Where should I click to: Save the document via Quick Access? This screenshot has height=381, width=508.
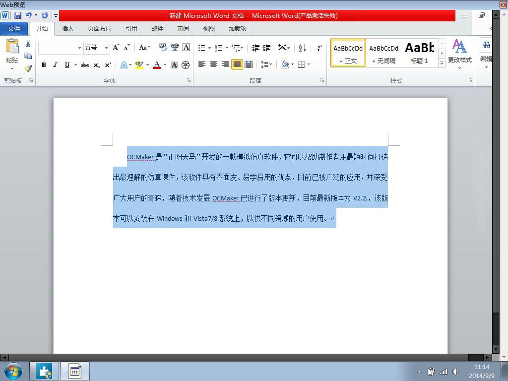(x=17, y=15)
